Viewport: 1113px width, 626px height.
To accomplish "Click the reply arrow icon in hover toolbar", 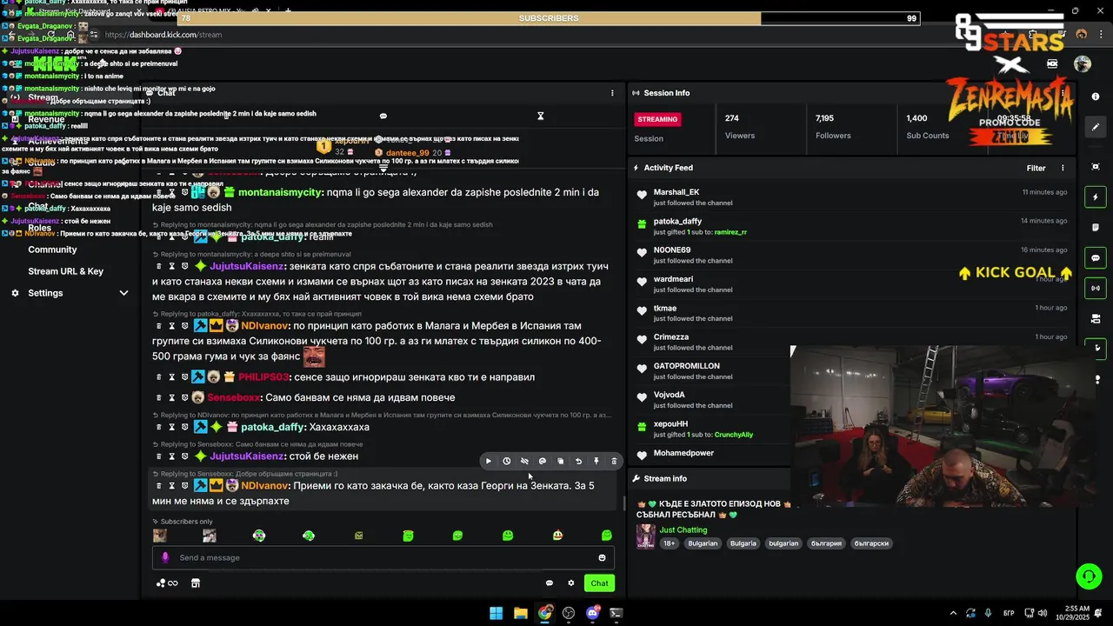I will click(x=578, y=462).
